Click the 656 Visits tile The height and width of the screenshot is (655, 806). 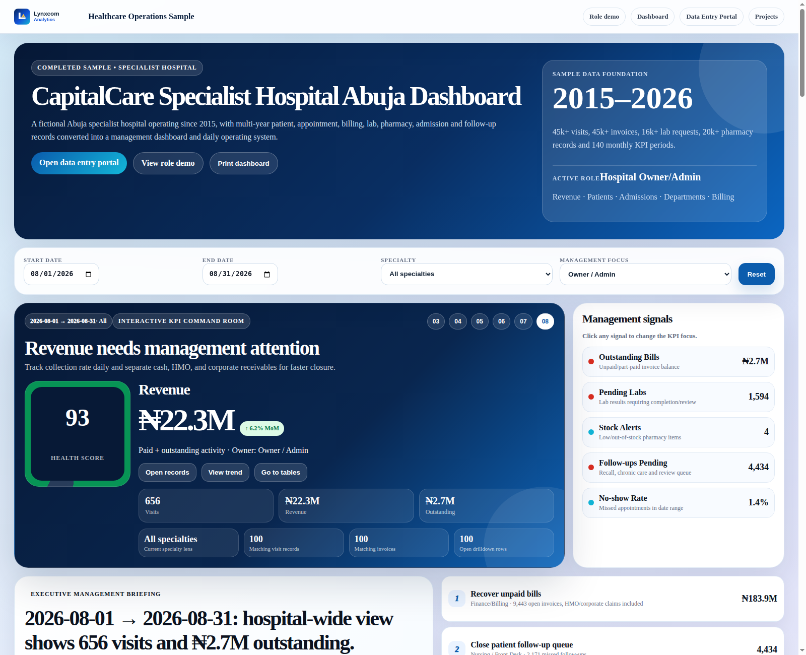click(206, 506)
